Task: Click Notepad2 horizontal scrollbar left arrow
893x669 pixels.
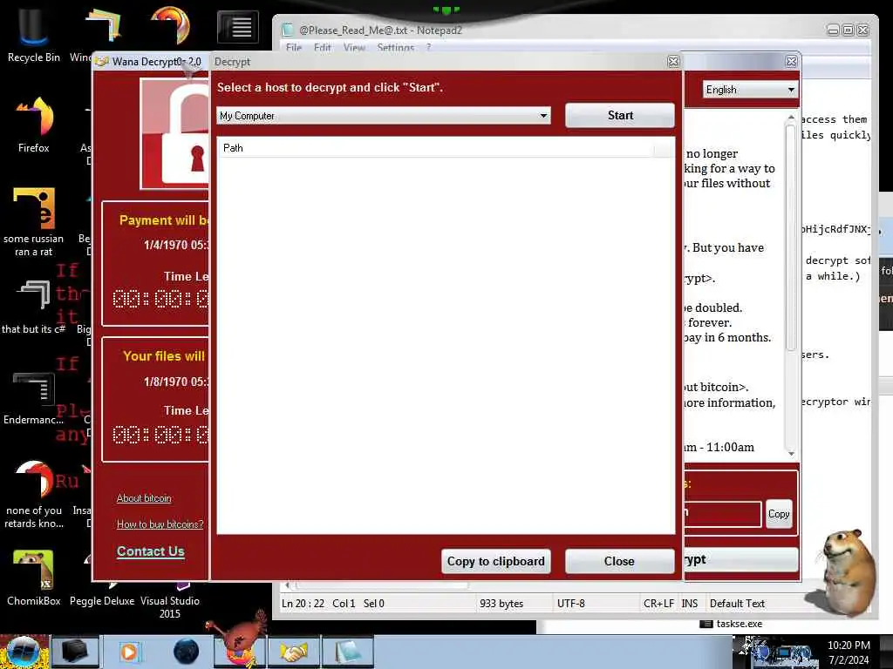Action: pos(288,585)
